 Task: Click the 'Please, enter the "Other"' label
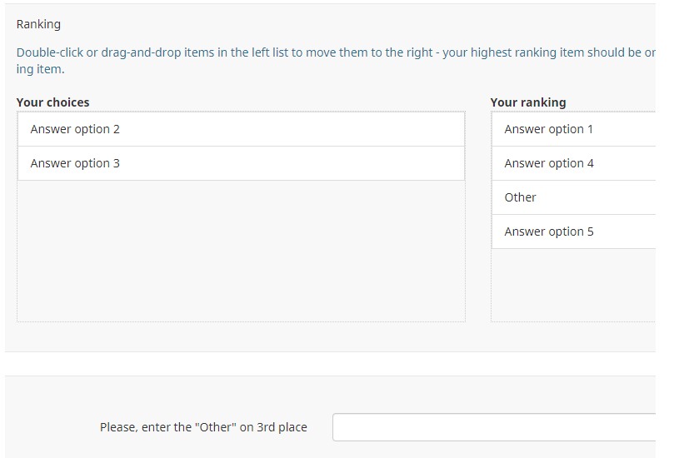coord(203,427)
